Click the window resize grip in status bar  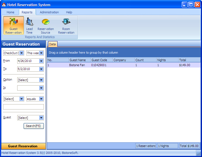point(199,153)
